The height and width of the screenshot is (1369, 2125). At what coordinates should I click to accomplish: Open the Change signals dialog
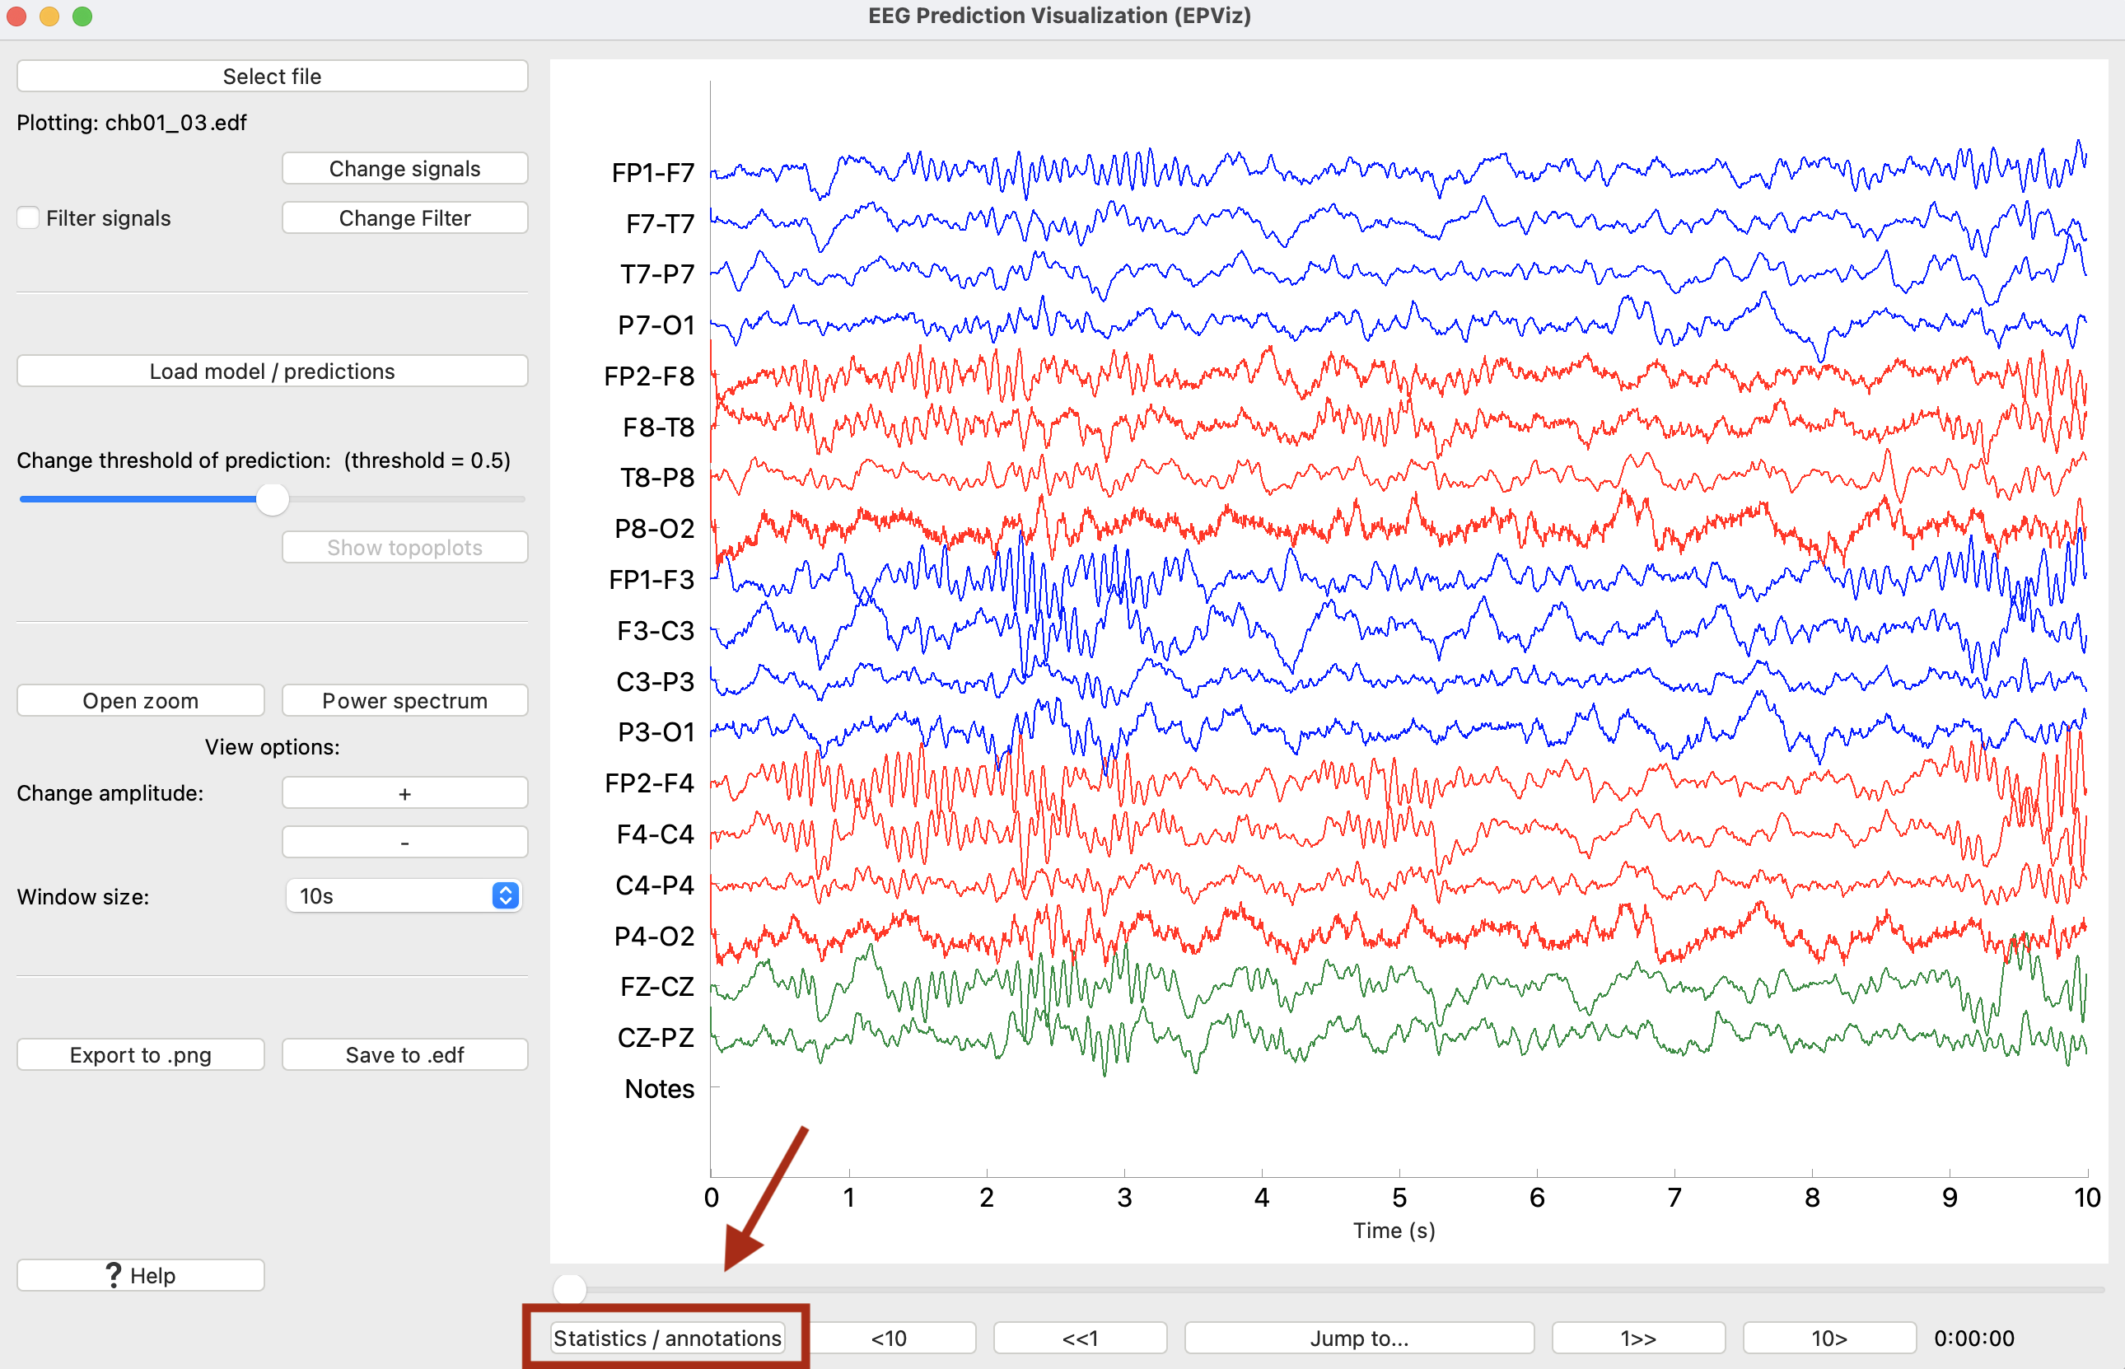coord(404,169)
